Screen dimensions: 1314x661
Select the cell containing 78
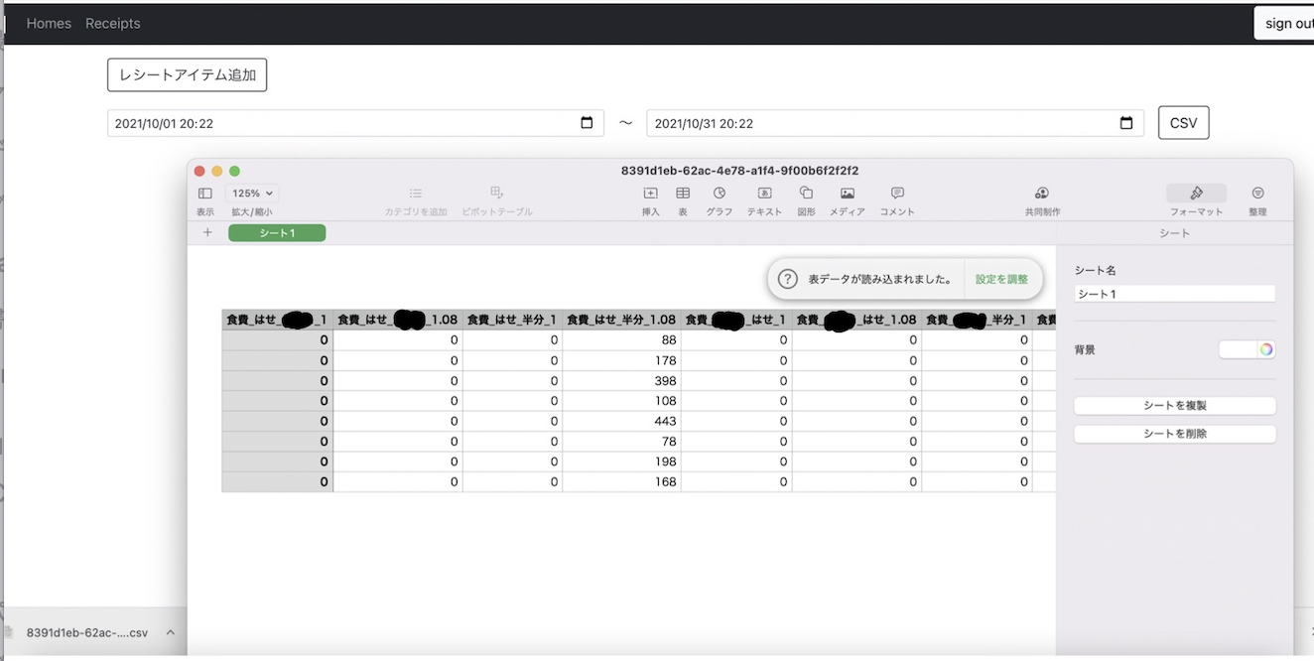[x=621, y=442]
